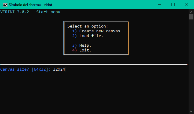Image resolution: width=194 pixels, height=114 pixels.
Task: Click the blue '1)' option number
Action: coord(74,31)
